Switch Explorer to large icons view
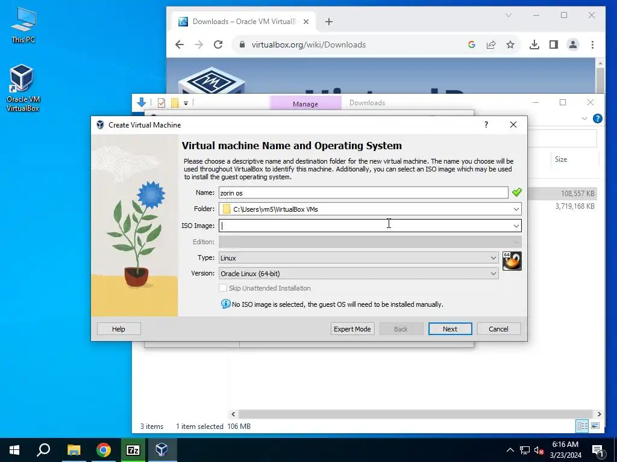The image size is (617, 462). click(595, 426)
